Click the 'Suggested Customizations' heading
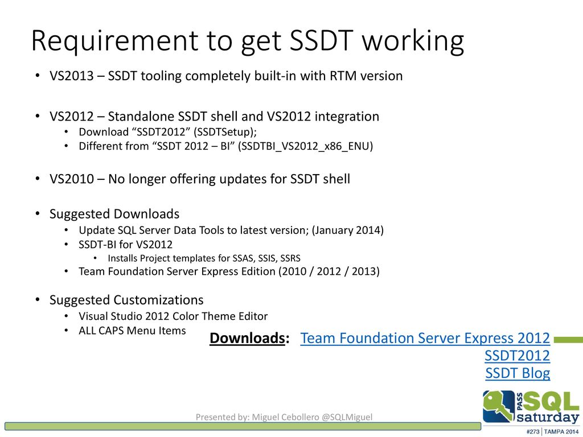This screenshot has width=583, height=437. (126, 300)
